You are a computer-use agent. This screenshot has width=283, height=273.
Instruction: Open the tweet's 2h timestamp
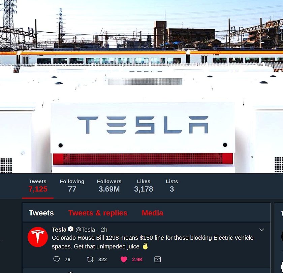click(104, 230)
